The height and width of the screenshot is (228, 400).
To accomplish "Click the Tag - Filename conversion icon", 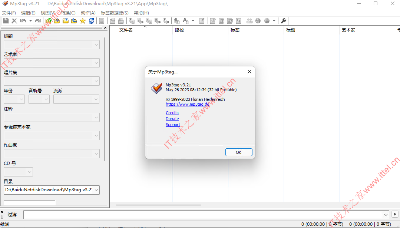I will [x=132, y=21].
